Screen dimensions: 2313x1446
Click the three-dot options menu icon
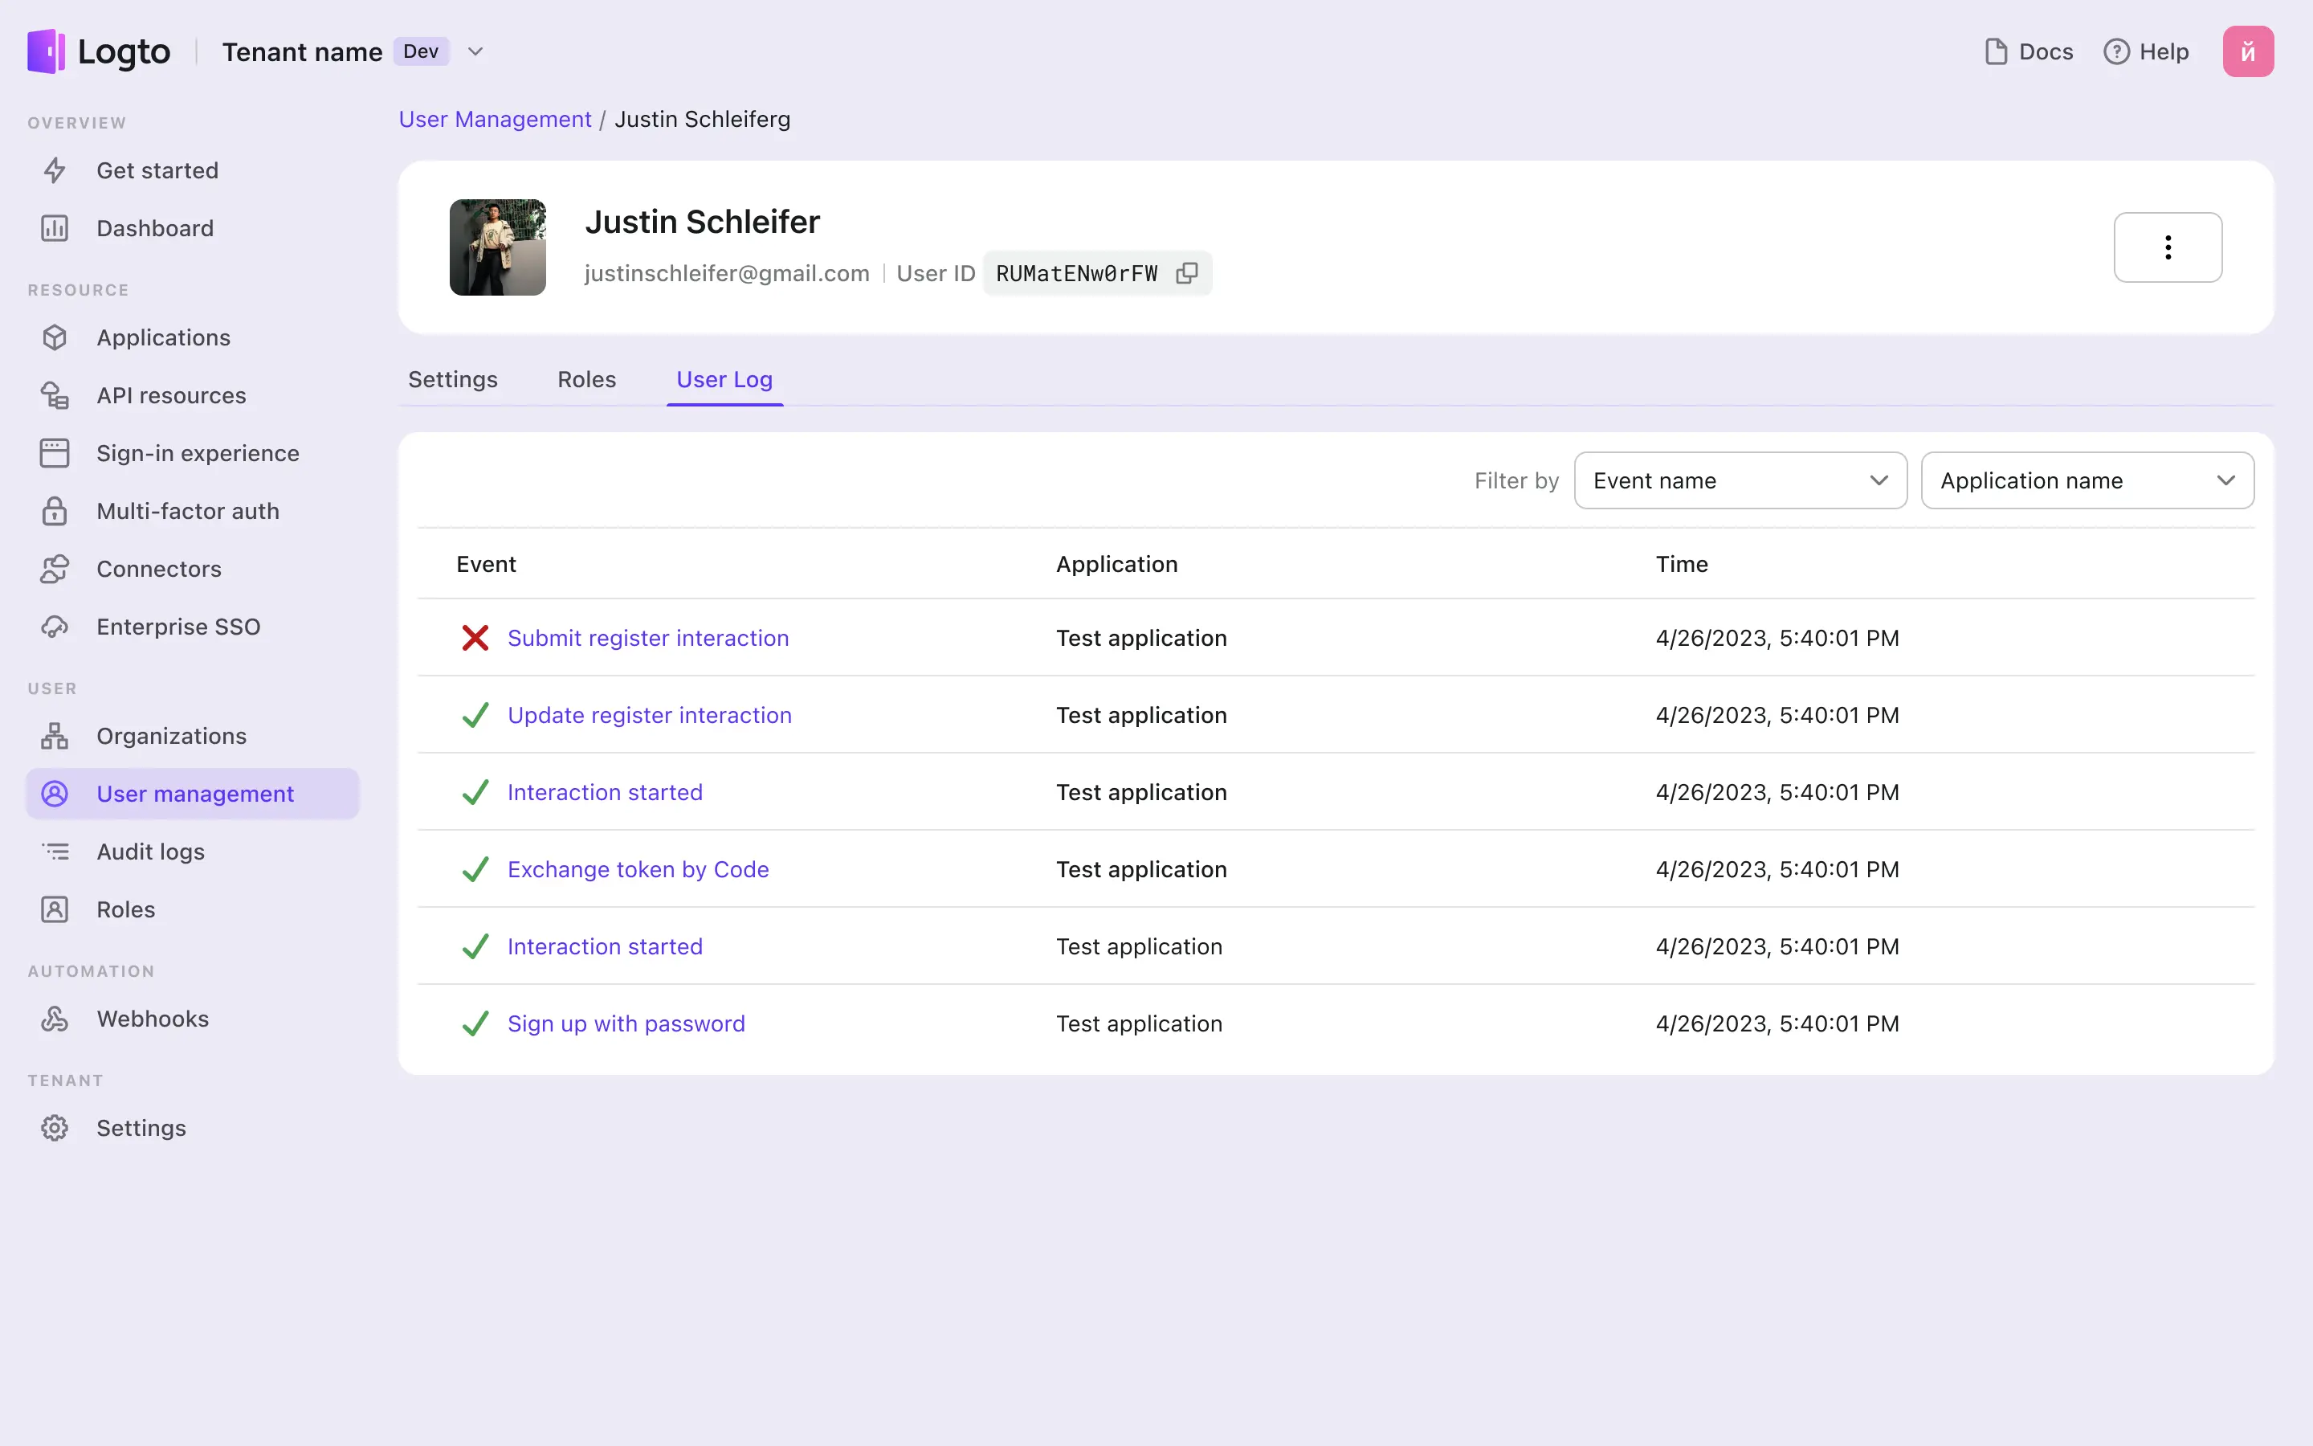pyautogui.click(x=2168, y=247)
